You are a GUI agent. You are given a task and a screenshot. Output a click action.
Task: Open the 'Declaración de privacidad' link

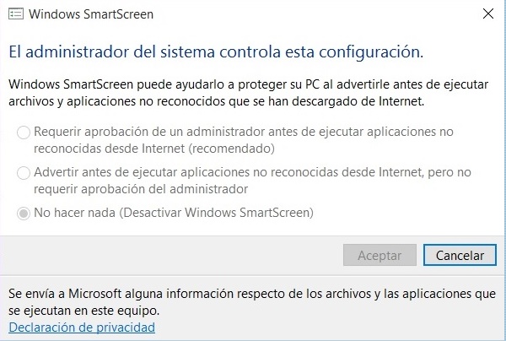[x=82, y=327]
